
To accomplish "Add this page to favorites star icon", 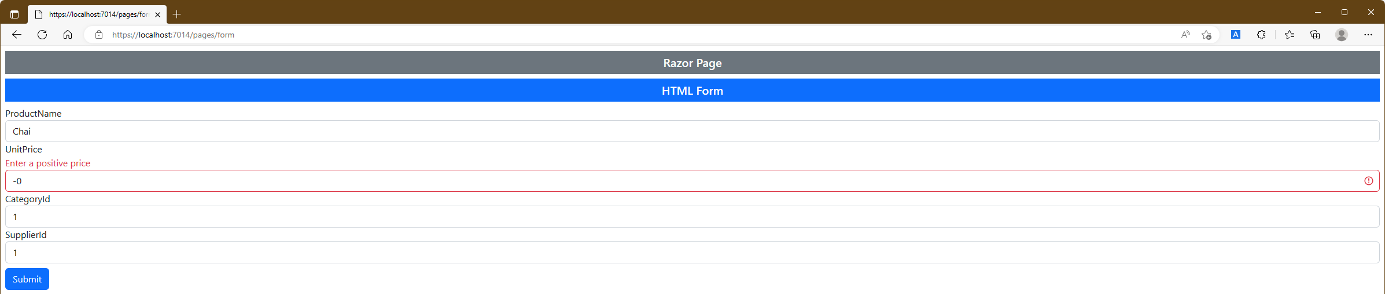I will pos(1206,35).
